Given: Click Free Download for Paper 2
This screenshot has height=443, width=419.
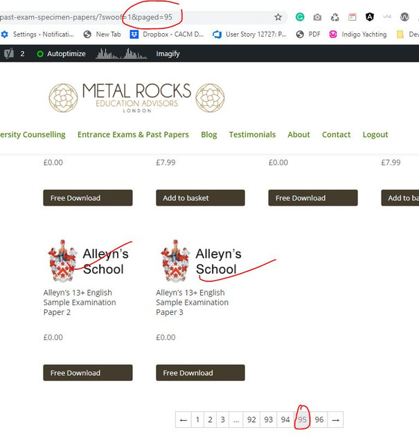Looking at the screenshot, I should click(88, 372).
